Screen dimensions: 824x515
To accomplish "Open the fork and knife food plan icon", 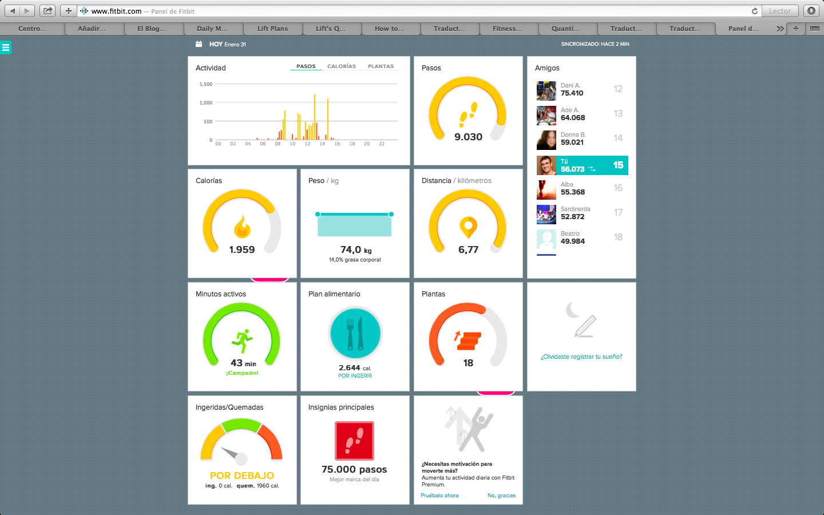I will click(x=355, y=334).
